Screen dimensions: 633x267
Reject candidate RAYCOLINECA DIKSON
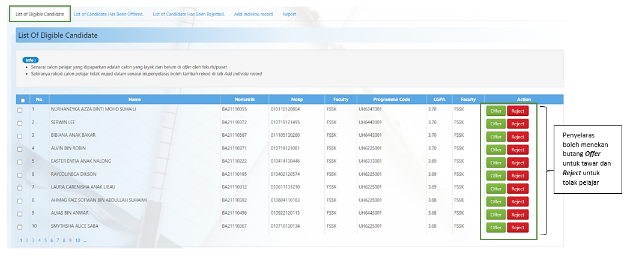[518, 176]
